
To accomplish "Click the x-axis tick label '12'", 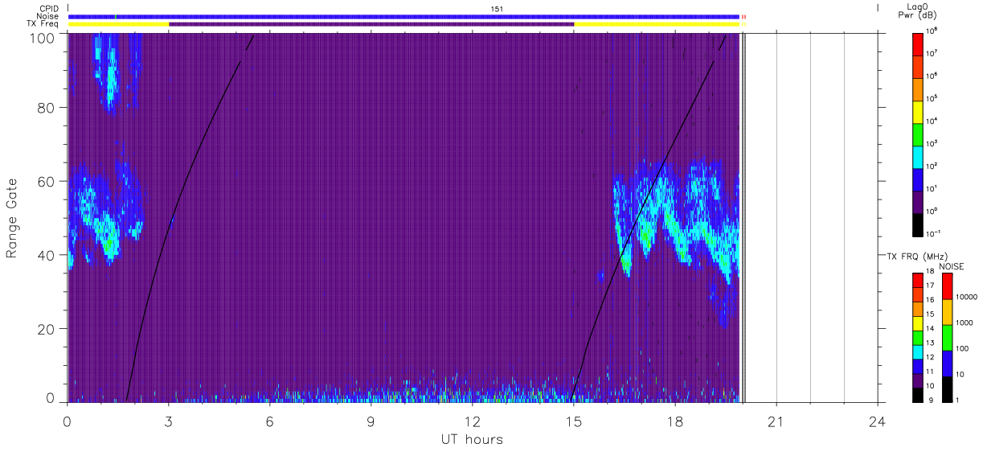I will click(472, 421).
